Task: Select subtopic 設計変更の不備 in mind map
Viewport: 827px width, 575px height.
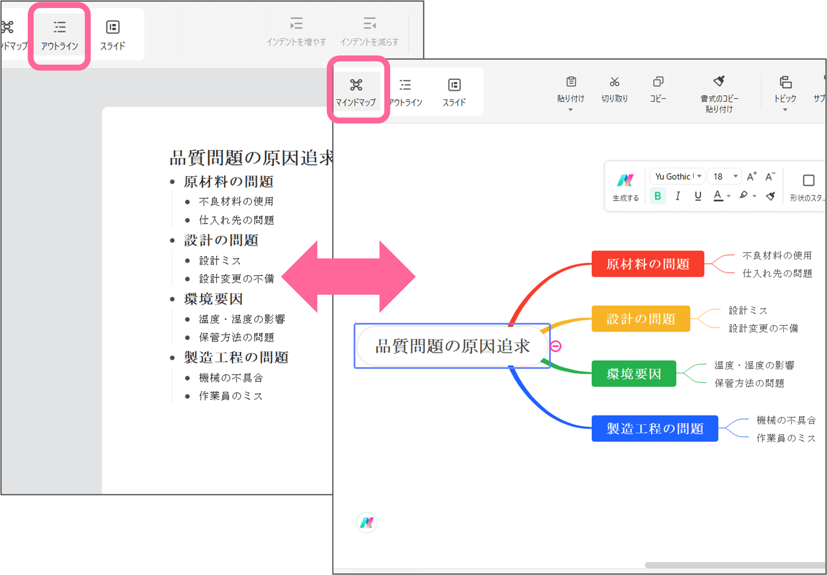Action: coord(763,328)
